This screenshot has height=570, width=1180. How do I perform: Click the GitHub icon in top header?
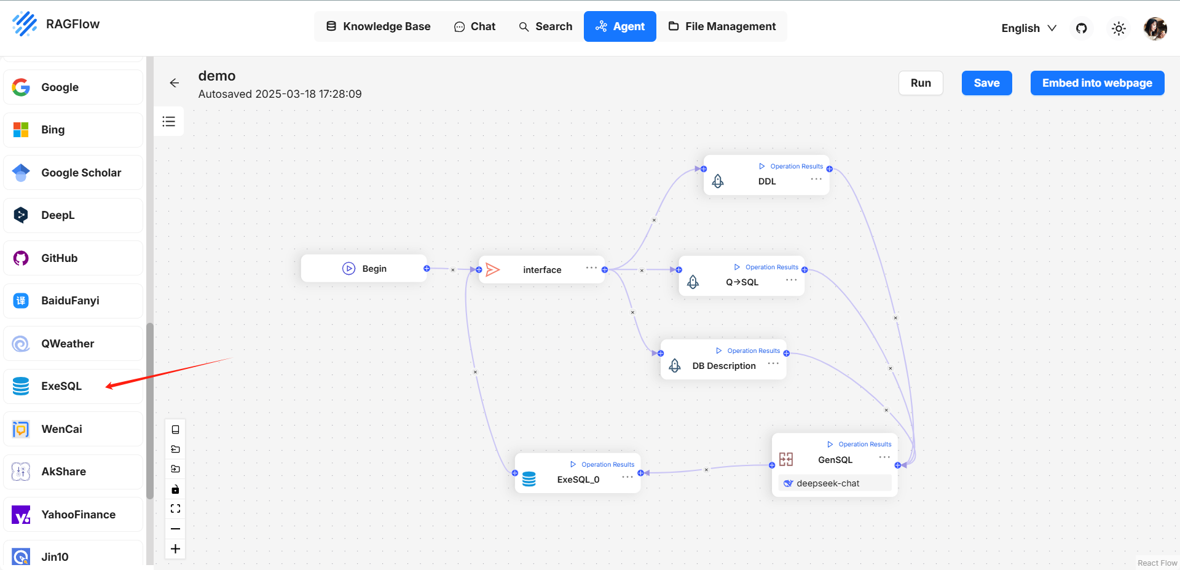click(x=1081, y=28)
